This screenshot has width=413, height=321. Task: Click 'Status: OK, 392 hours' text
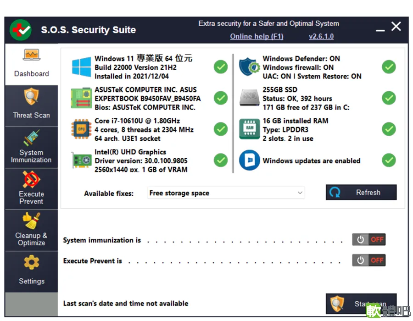tap(297, 99)
